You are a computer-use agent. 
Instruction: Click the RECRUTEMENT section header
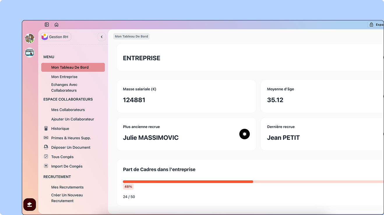(x=57, y=177)
